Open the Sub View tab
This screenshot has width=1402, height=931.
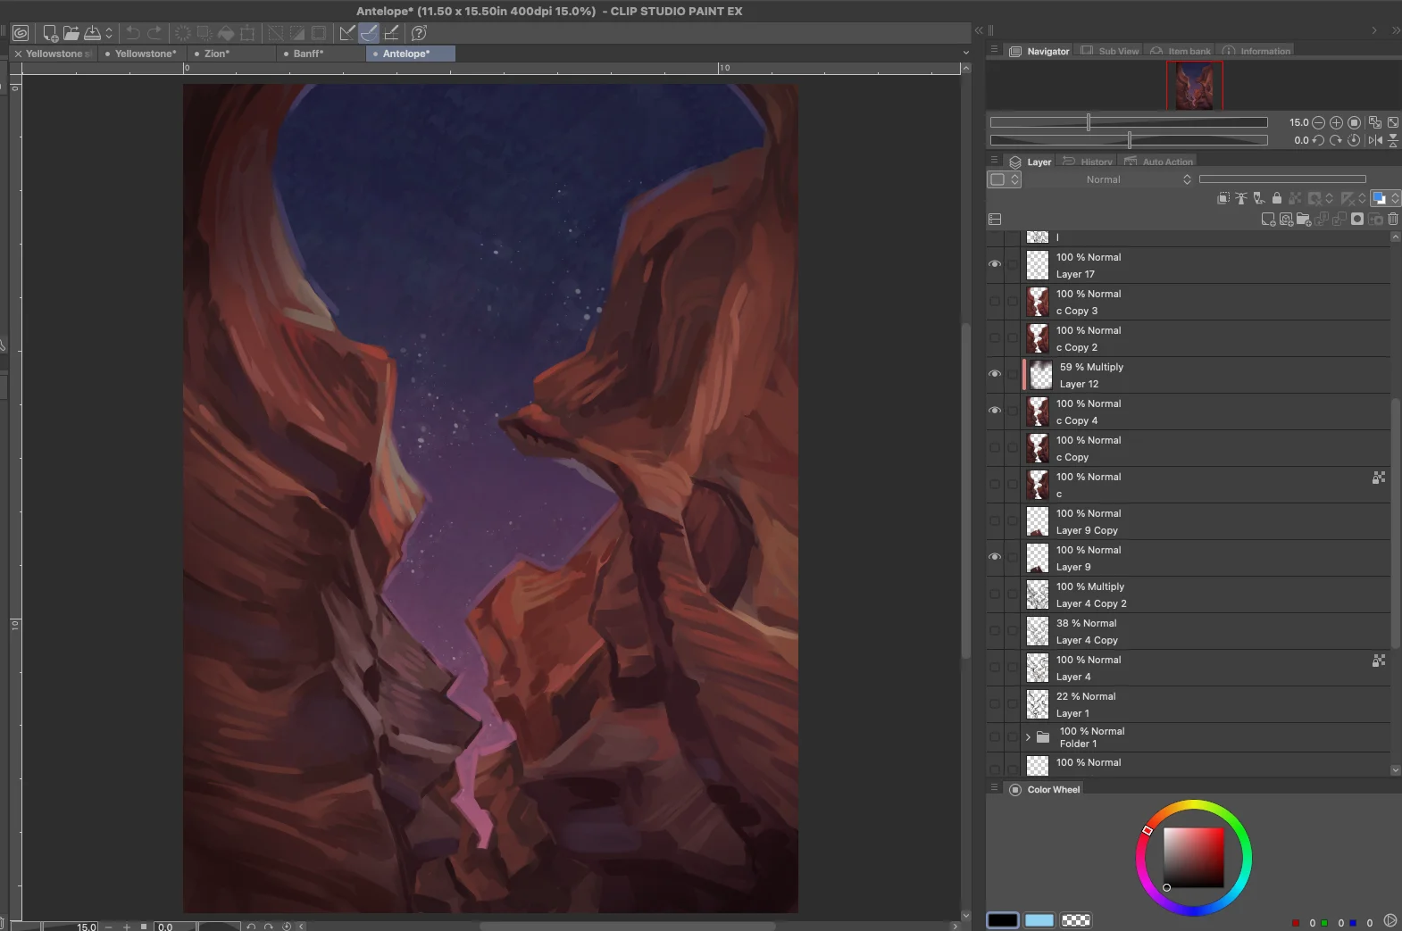click(x=1110, y=51)
